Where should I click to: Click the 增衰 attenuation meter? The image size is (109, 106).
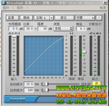72,56
